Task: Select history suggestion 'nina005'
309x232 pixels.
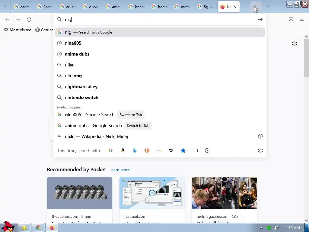Action: 160,43
